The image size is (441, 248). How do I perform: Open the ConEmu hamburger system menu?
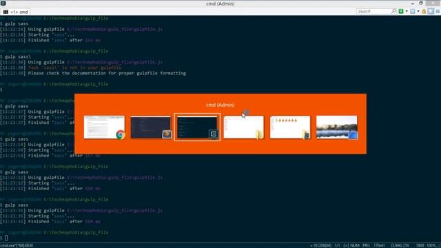(438, 11)
